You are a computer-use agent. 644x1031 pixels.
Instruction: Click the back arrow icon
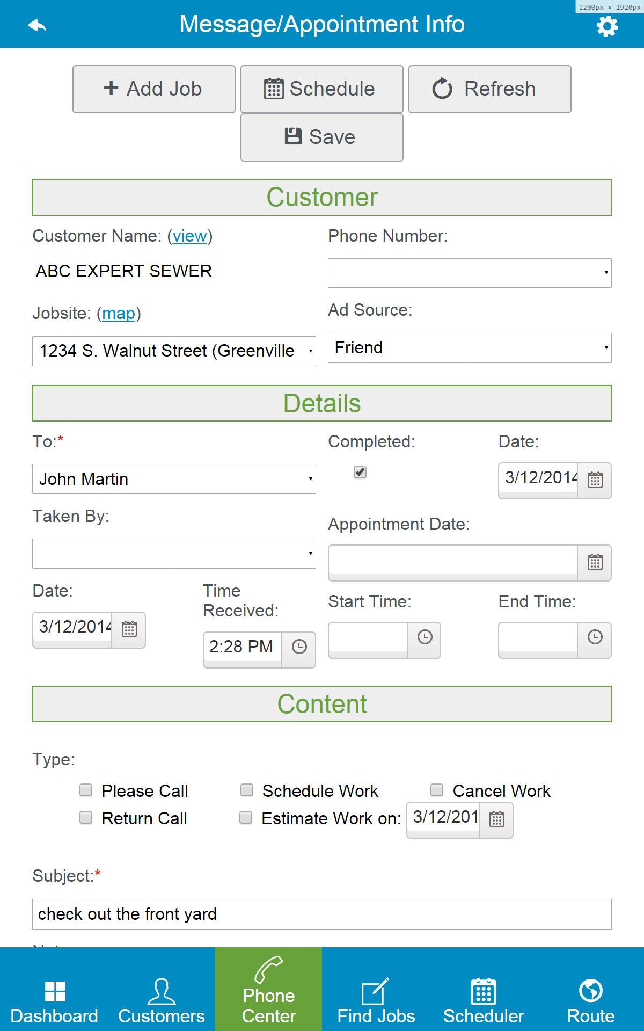37,25
